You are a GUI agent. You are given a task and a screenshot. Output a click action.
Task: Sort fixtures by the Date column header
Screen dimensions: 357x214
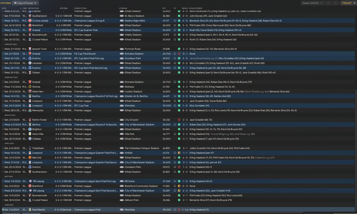(x=4, y=8)
